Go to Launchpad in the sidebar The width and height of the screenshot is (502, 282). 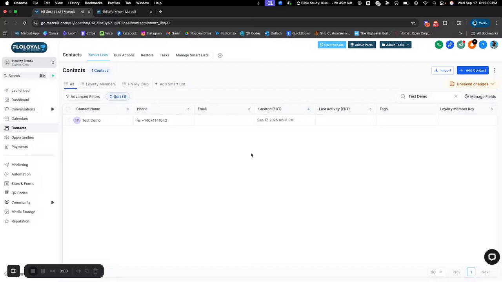[x=20, y=90]
